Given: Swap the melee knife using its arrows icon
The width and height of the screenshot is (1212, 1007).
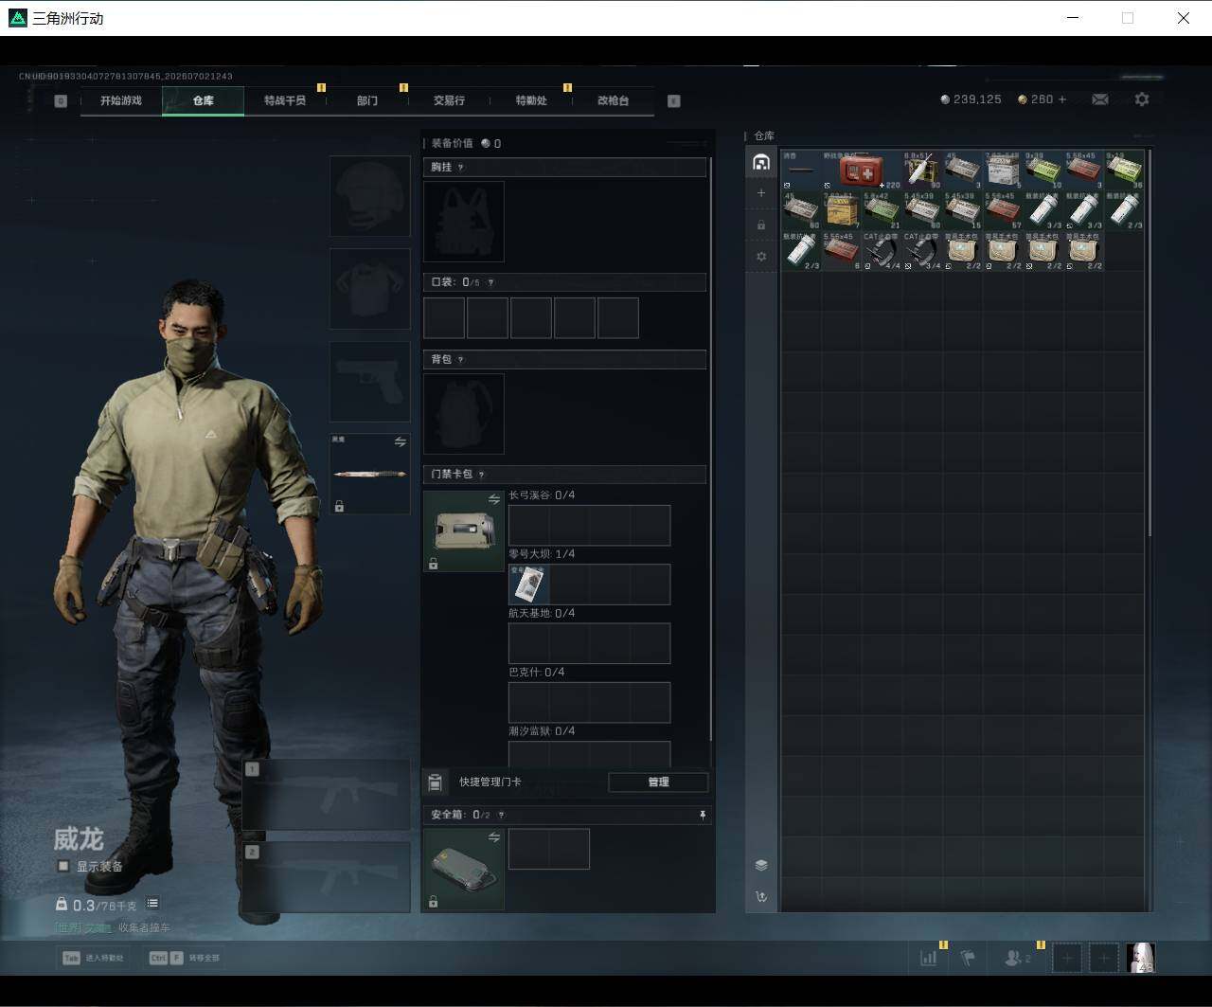Looking at the screenshot, I should [401, 441].
